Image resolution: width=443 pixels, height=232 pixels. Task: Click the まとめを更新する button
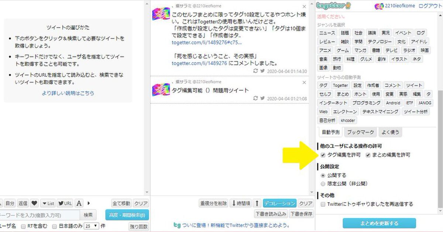379,223
